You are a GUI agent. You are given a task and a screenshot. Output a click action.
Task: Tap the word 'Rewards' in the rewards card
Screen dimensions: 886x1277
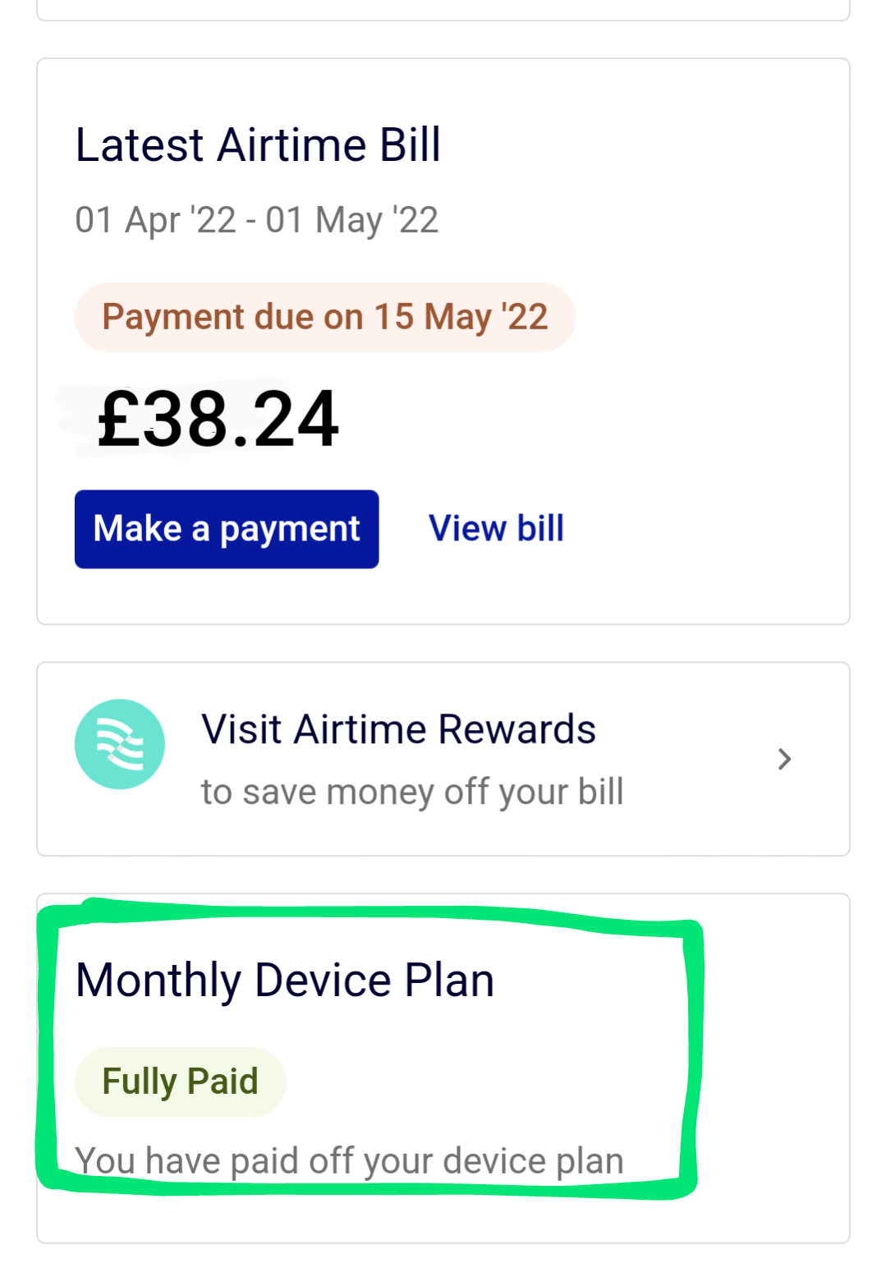[516, 729]
